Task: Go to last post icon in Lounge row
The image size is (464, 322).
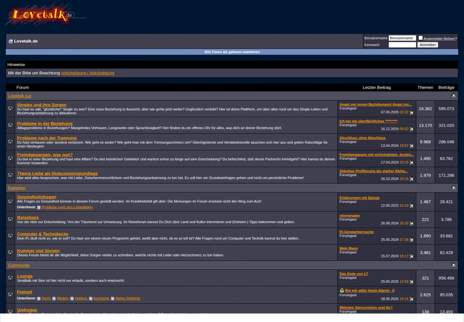Action: (x=411, y=282)
